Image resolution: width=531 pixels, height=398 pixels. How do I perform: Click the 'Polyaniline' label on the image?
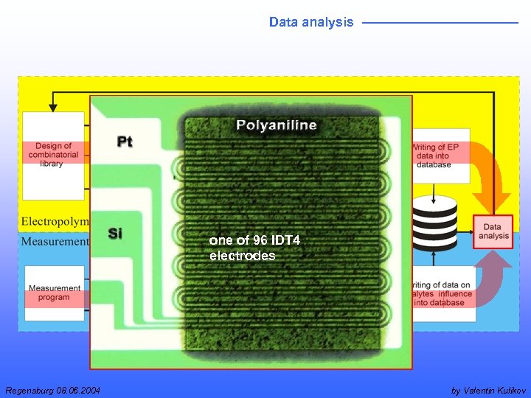277,125
